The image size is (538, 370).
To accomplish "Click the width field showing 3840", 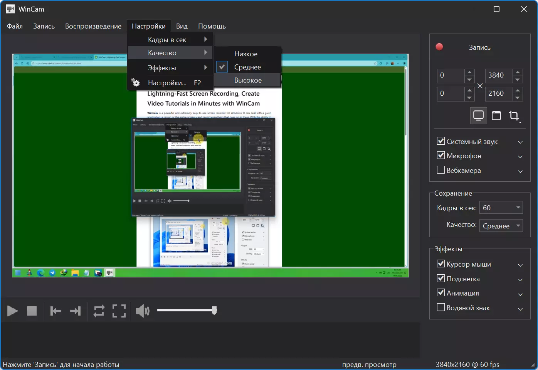I will coord(499,76).
